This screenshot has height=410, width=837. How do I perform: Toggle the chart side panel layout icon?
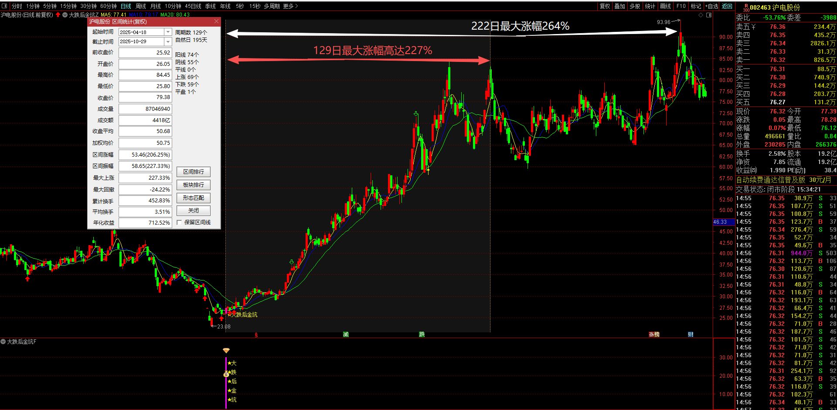(x=709, y=15)
